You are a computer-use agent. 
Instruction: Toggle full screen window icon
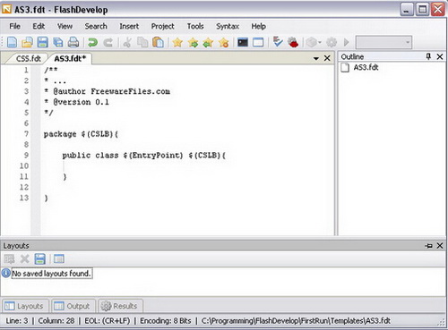point(258,42)
